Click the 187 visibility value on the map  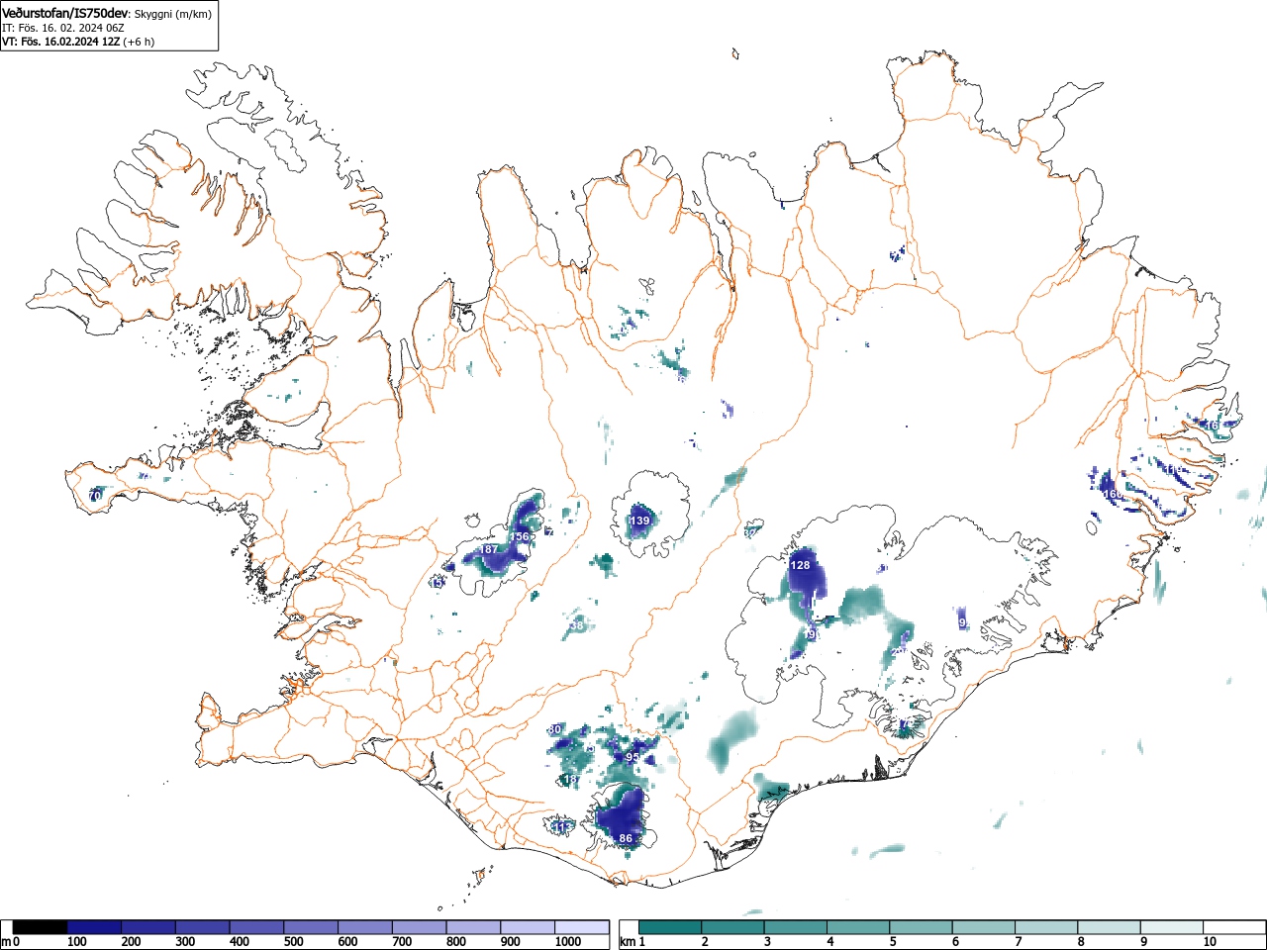pos(489,549)
